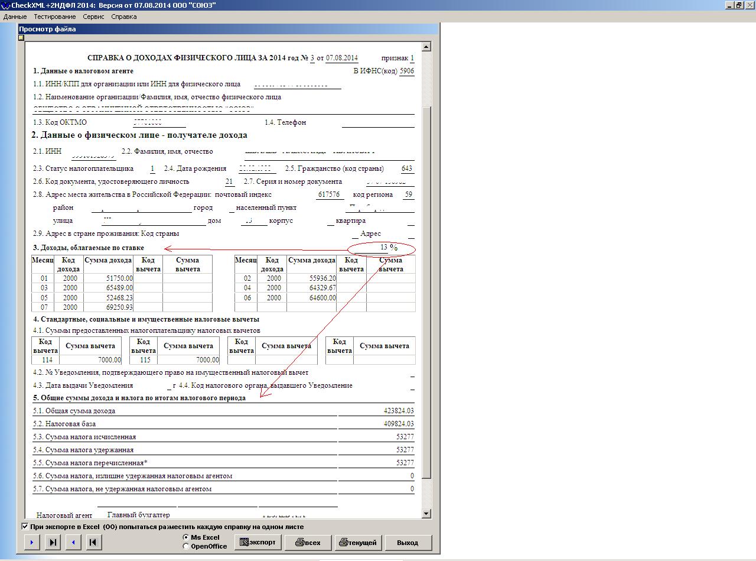Choose OpenOffice as export format

coord(186,546)
